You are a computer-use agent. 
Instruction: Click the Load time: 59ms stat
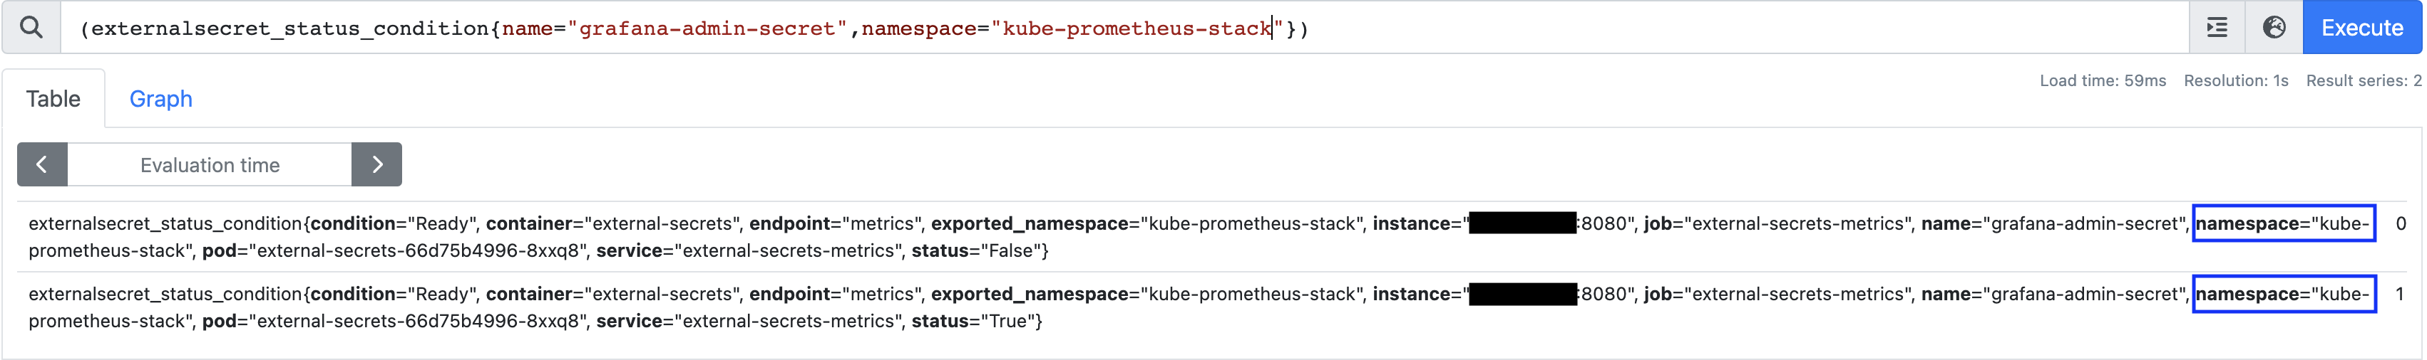point(2103,81)
